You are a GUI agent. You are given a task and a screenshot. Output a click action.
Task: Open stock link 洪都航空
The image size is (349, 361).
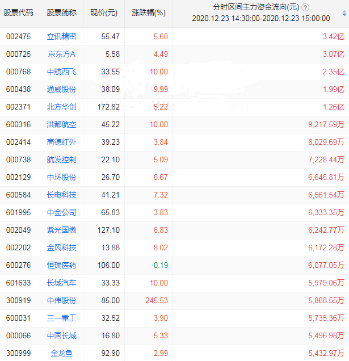[61, 124]
